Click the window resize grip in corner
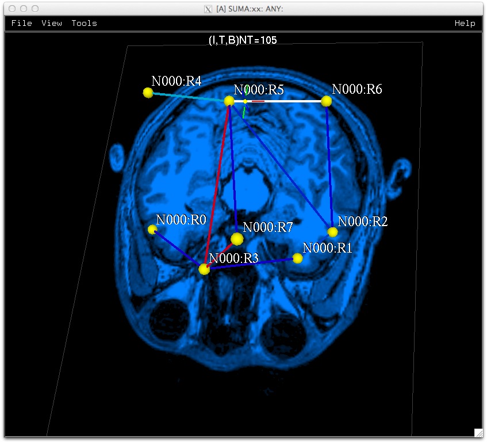The width and height of the screenshot is (487, 443). (x=478, y=433)
